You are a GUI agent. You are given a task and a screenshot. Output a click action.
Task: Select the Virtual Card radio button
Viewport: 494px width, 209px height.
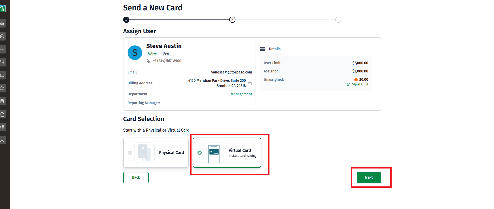click(200, 153)
